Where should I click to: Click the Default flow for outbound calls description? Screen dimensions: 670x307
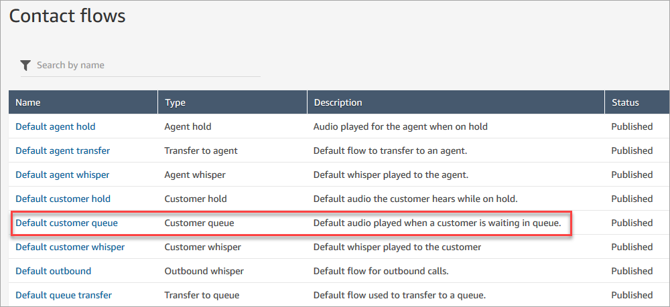pyautogui.click(x=381, y=271)
